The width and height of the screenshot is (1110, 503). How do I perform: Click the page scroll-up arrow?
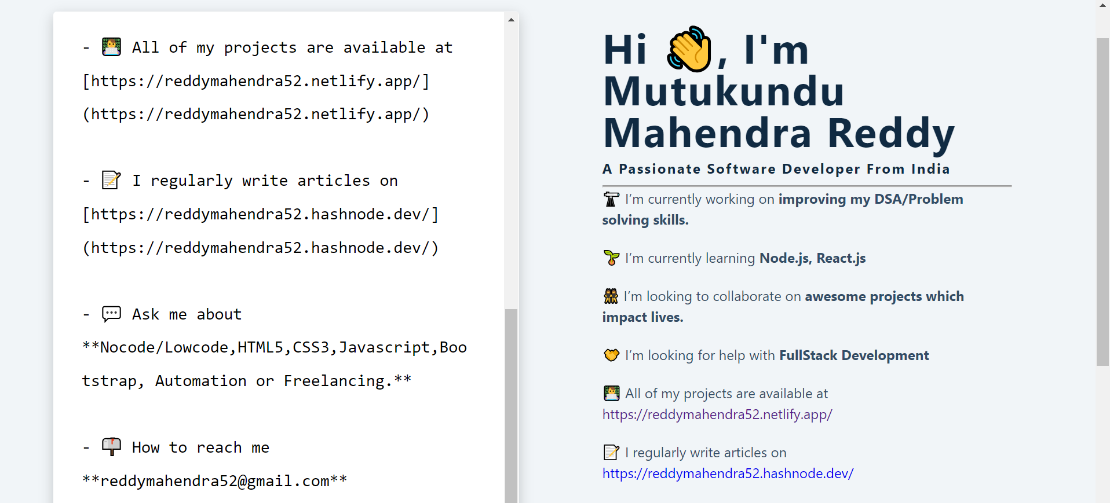(1102, 5)
